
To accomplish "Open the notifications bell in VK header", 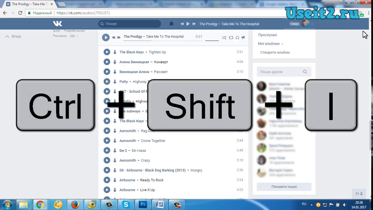I will click(x=171, y=24).
